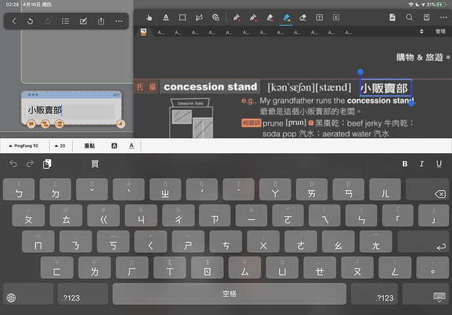Toggle underline formatting on the keyboard bar
The width and height of the screenshot is (452, 315).
438,164
